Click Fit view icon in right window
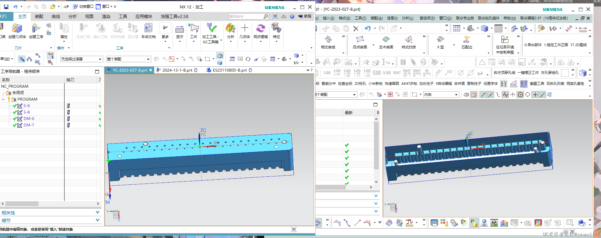601x238 pixels. pos(457,28)
